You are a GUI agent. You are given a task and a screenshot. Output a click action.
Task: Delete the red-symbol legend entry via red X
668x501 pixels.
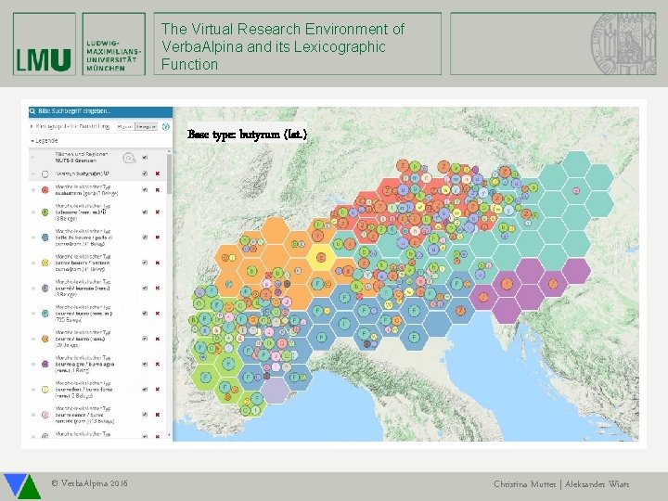tap(157, 190)
